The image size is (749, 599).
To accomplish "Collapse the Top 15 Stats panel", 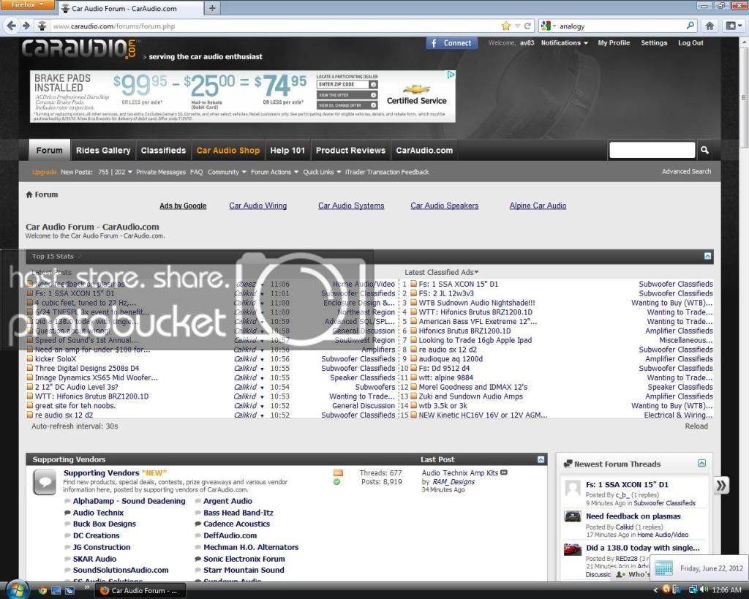I will point(708,256).
